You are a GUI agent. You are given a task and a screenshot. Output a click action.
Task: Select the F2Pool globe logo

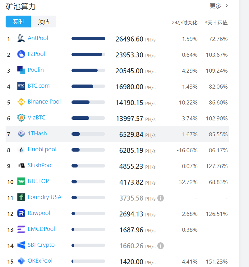[21, 54]
